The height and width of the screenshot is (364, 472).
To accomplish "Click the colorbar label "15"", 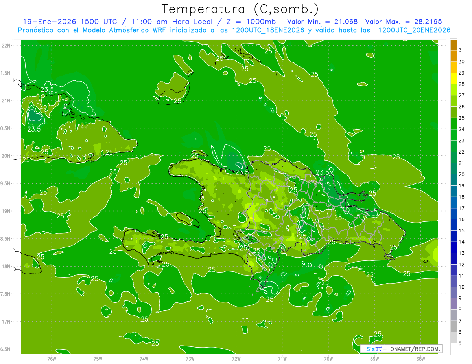I will (462, 231).
